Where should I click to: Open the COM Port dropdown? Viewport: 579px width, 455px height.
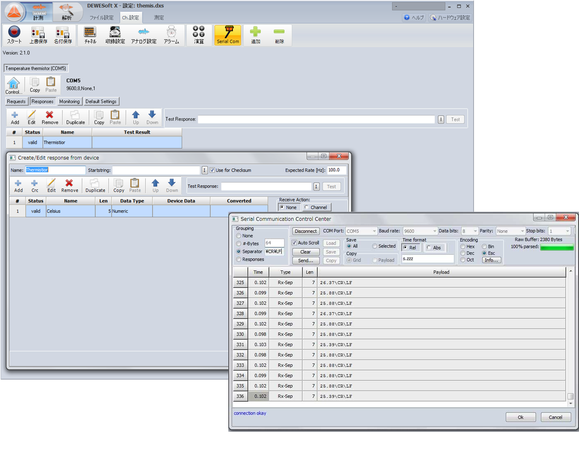pos(361,231)
